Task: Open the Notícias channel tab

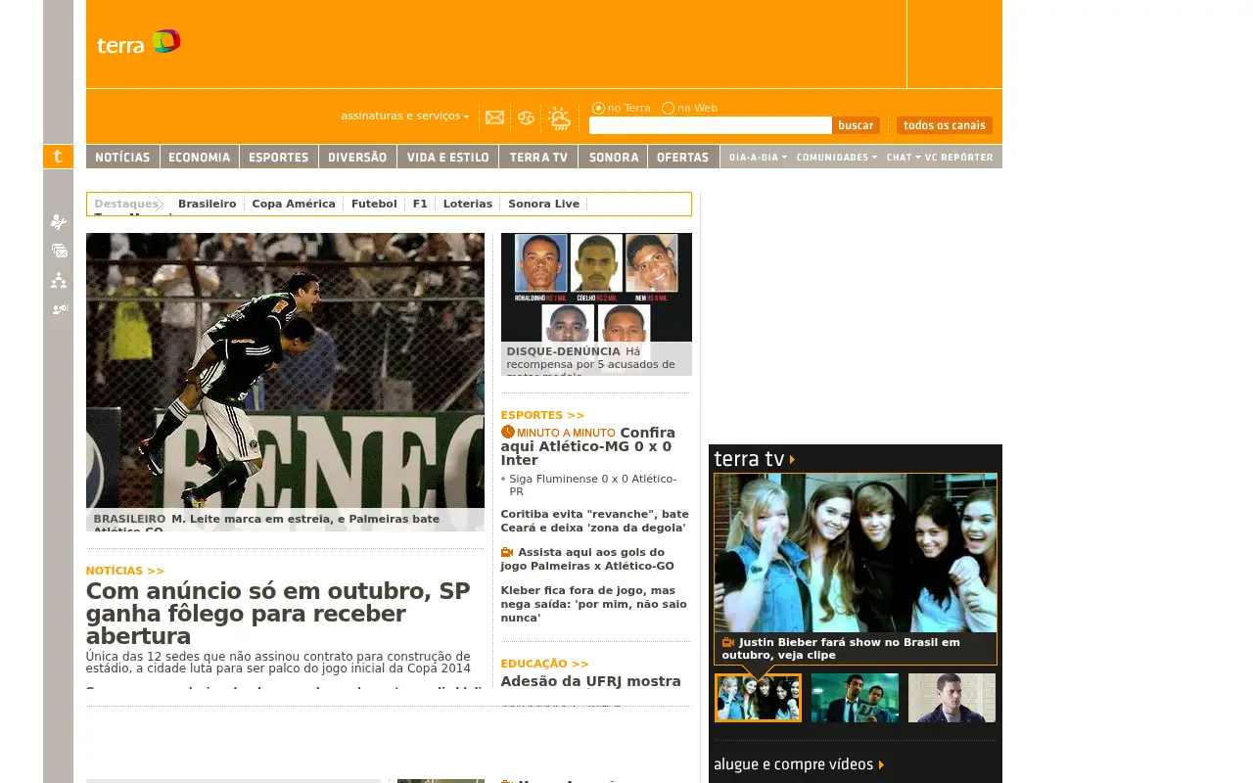Action: [x=122, y=157]
